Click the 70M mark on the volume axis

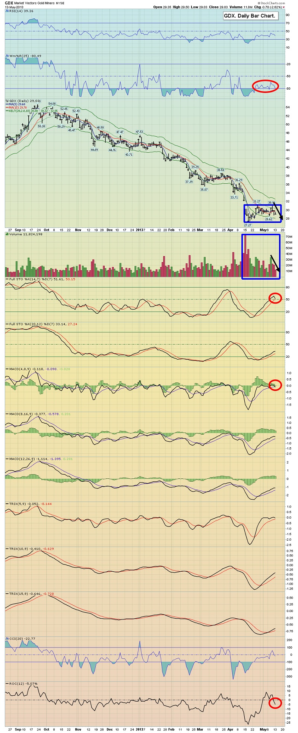(289, 237)
